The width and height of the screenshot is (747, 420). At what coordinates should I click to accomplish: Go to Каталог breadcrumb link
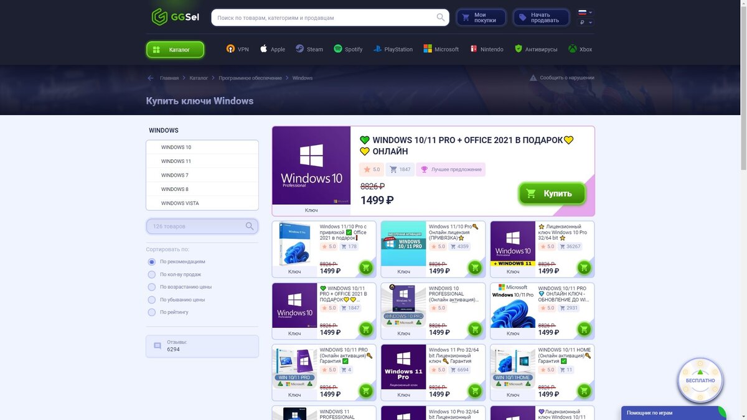click(199, 78)
